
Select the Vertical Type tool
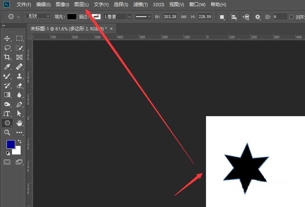coord(7,114)
